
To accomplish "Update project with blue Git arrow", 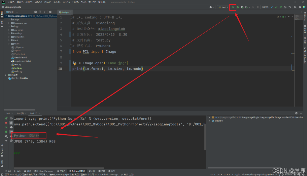I will click(272, 7).
